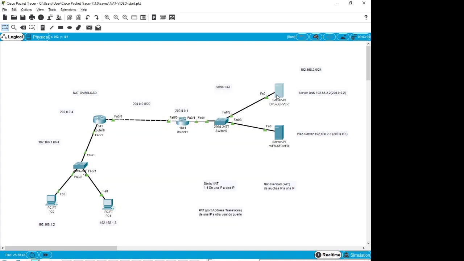Click the Power Cycle Devices button
This screenshot has height=261, width=464.
tap(32, 255)
